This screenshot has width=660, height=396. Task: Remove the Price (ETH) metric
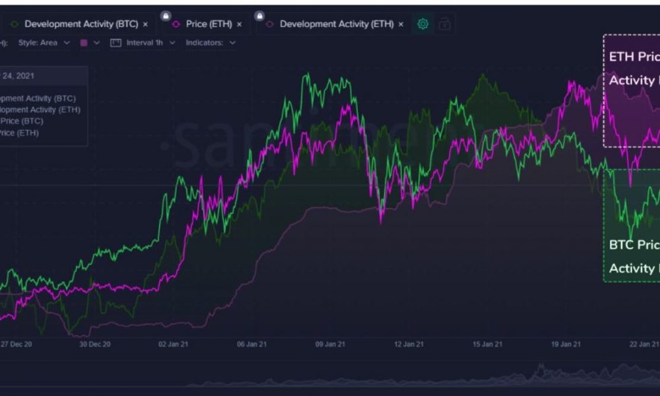(239, 24)
